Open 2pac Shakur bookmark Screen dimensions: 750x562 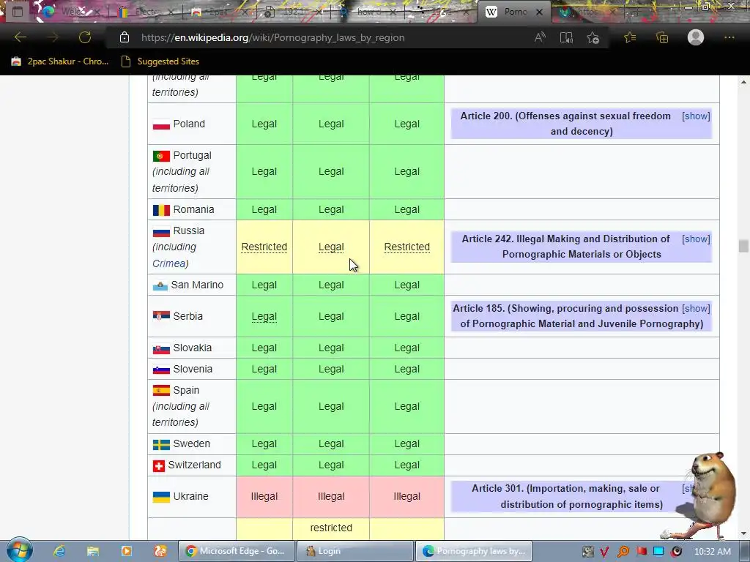tap(61, 61)
